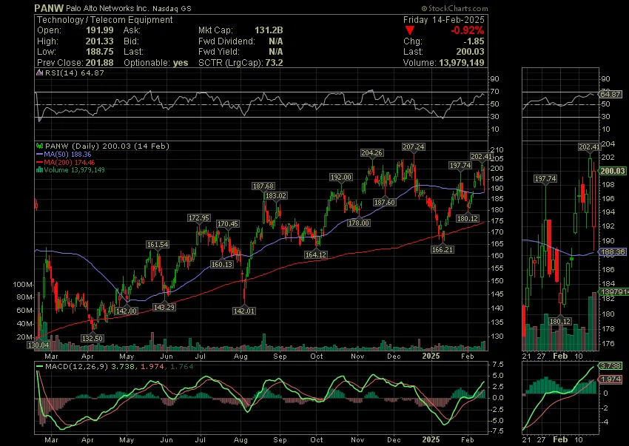Click the Feb label on zoom panel axis
Screen dimensions: 629x446
(560, 357)
